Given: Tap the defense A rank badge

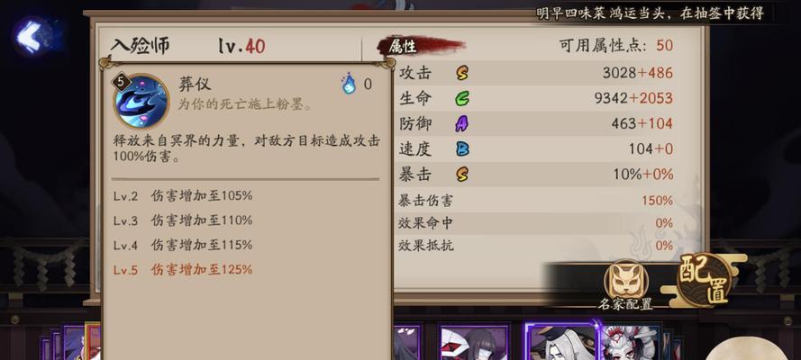Looking at the screenshot, I should point(462,124).
